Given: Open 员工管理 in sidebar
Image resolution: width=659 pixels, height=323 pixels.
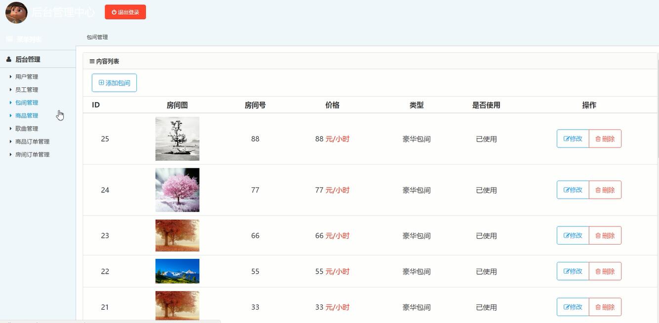Looking at the screenshot, I should 27,90.
